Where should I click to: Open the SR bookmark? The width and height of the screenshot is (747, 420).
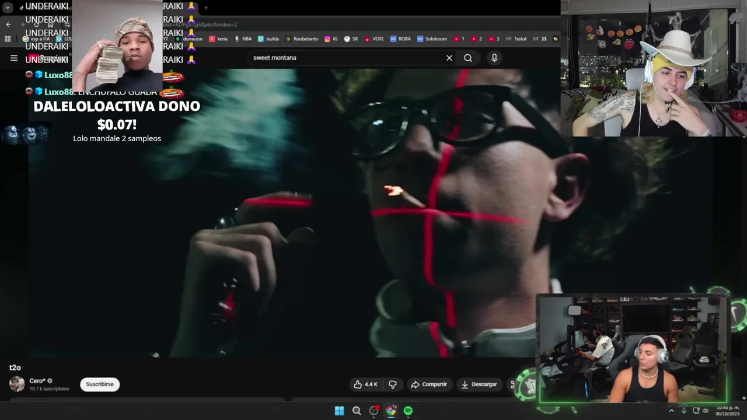click(351, 39)
